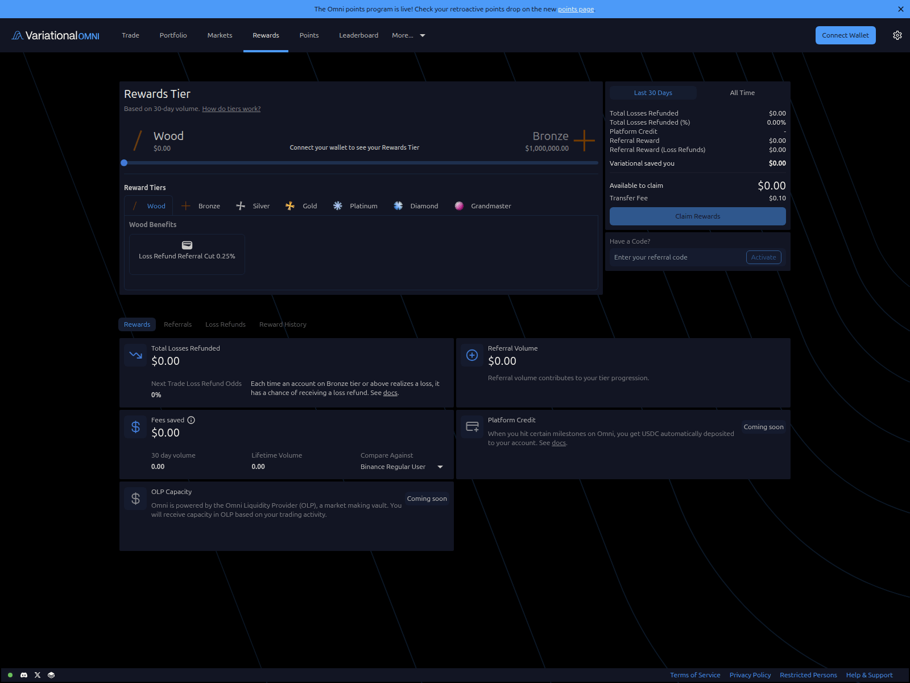Select the Bronze reward tier tab
The width and height of the screenshot is (910, 683).
click(x=201, y=206)
